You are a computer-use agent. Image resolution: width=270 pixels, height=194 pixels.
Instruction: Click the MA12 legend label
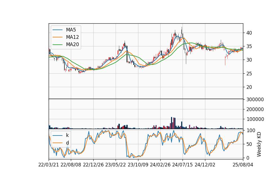tap(72, 37)
